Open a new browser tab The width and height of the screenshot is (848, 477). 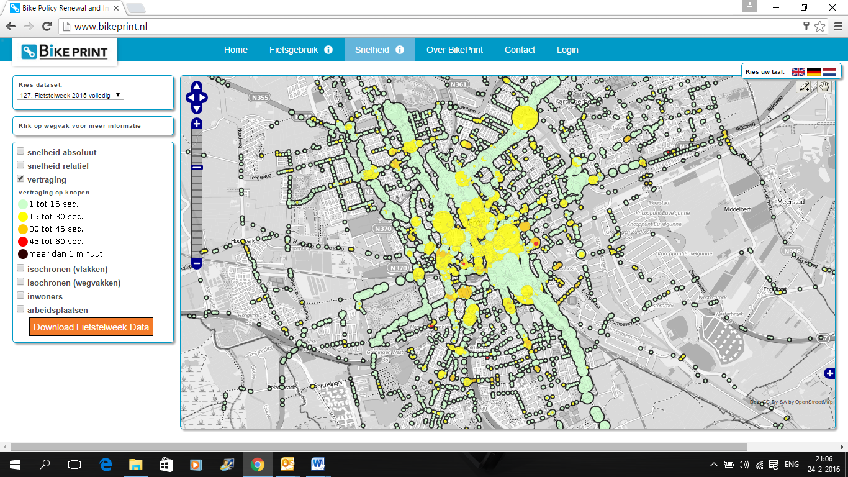[136, 8]
